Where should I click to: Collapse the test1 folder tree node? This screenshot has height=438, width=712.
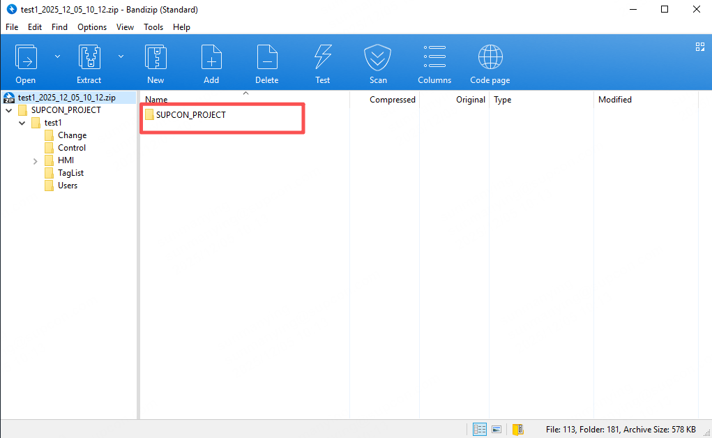point(22,123)
